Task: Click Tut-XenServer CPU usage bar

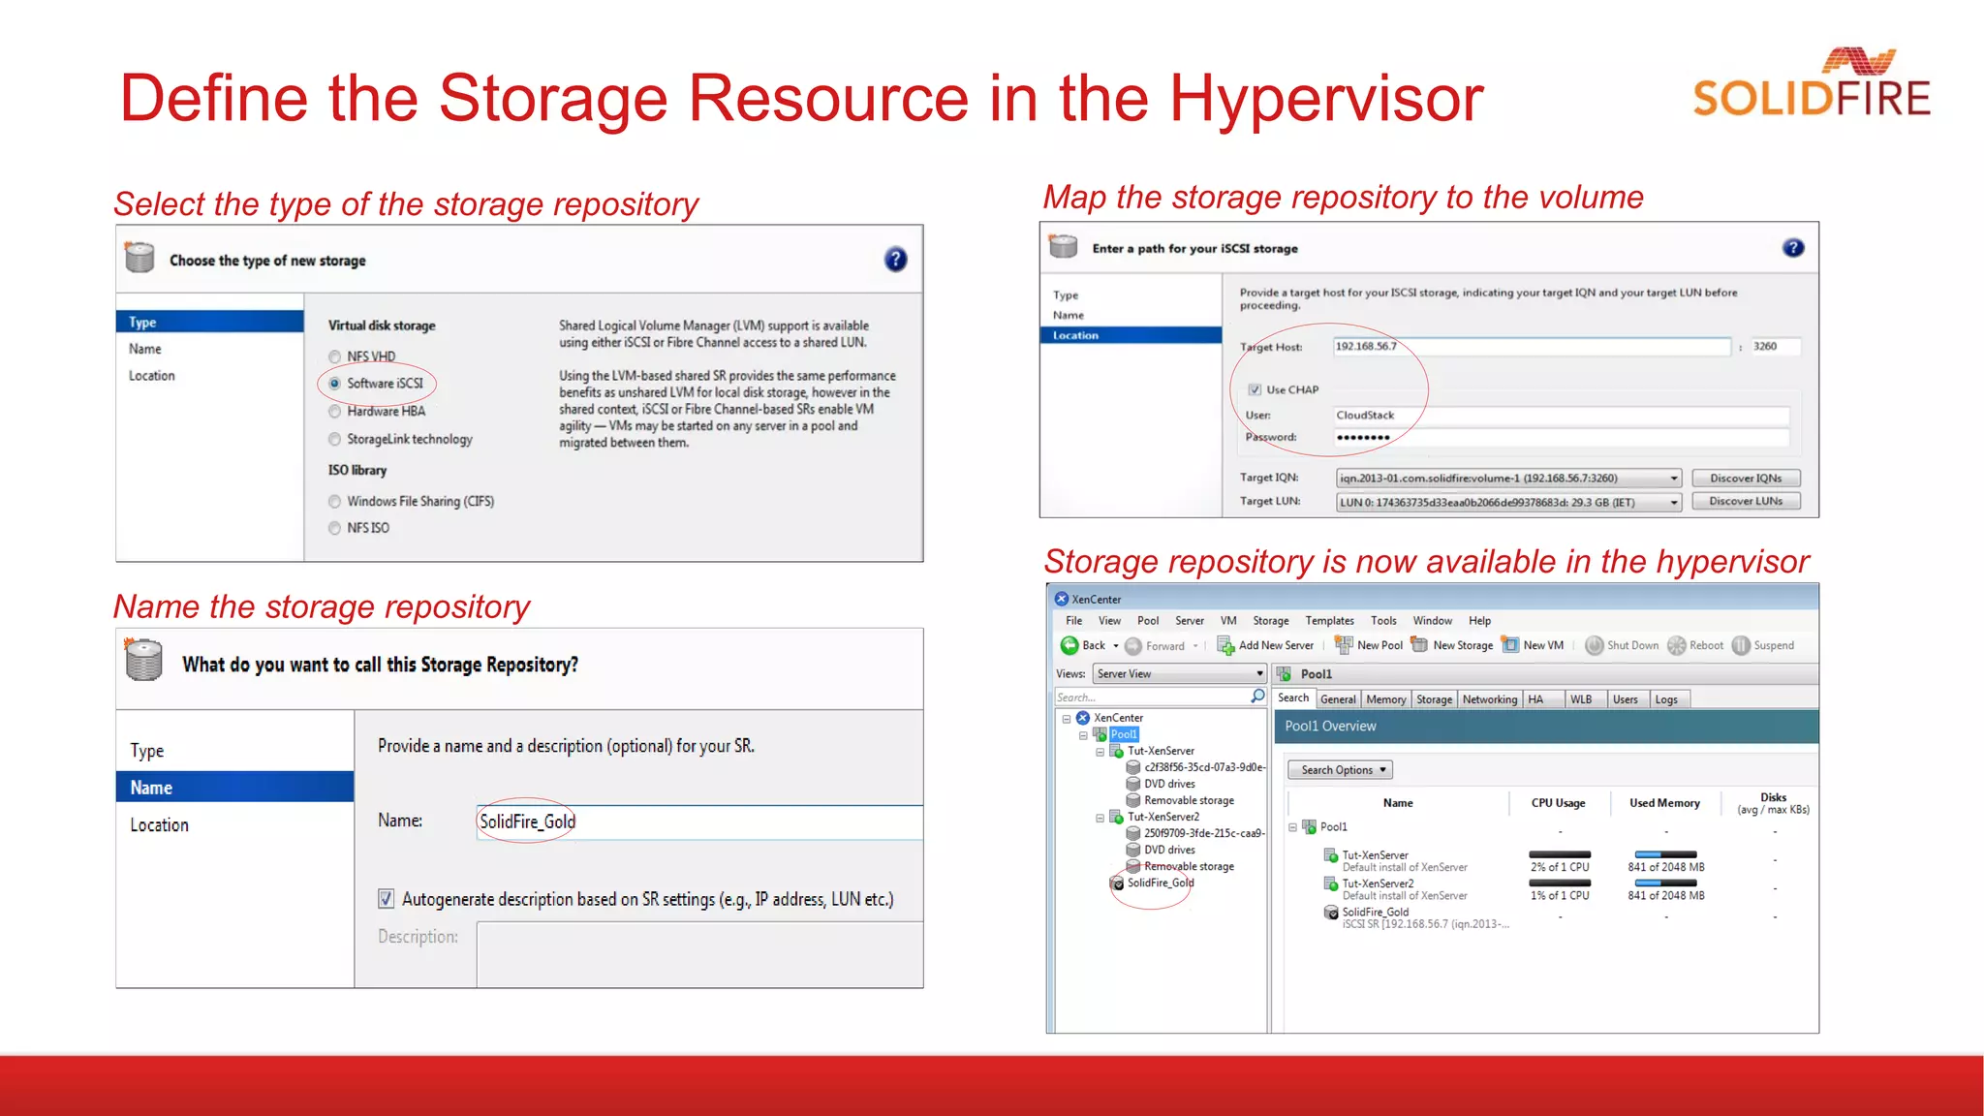Action: (x=1560, y=854)
